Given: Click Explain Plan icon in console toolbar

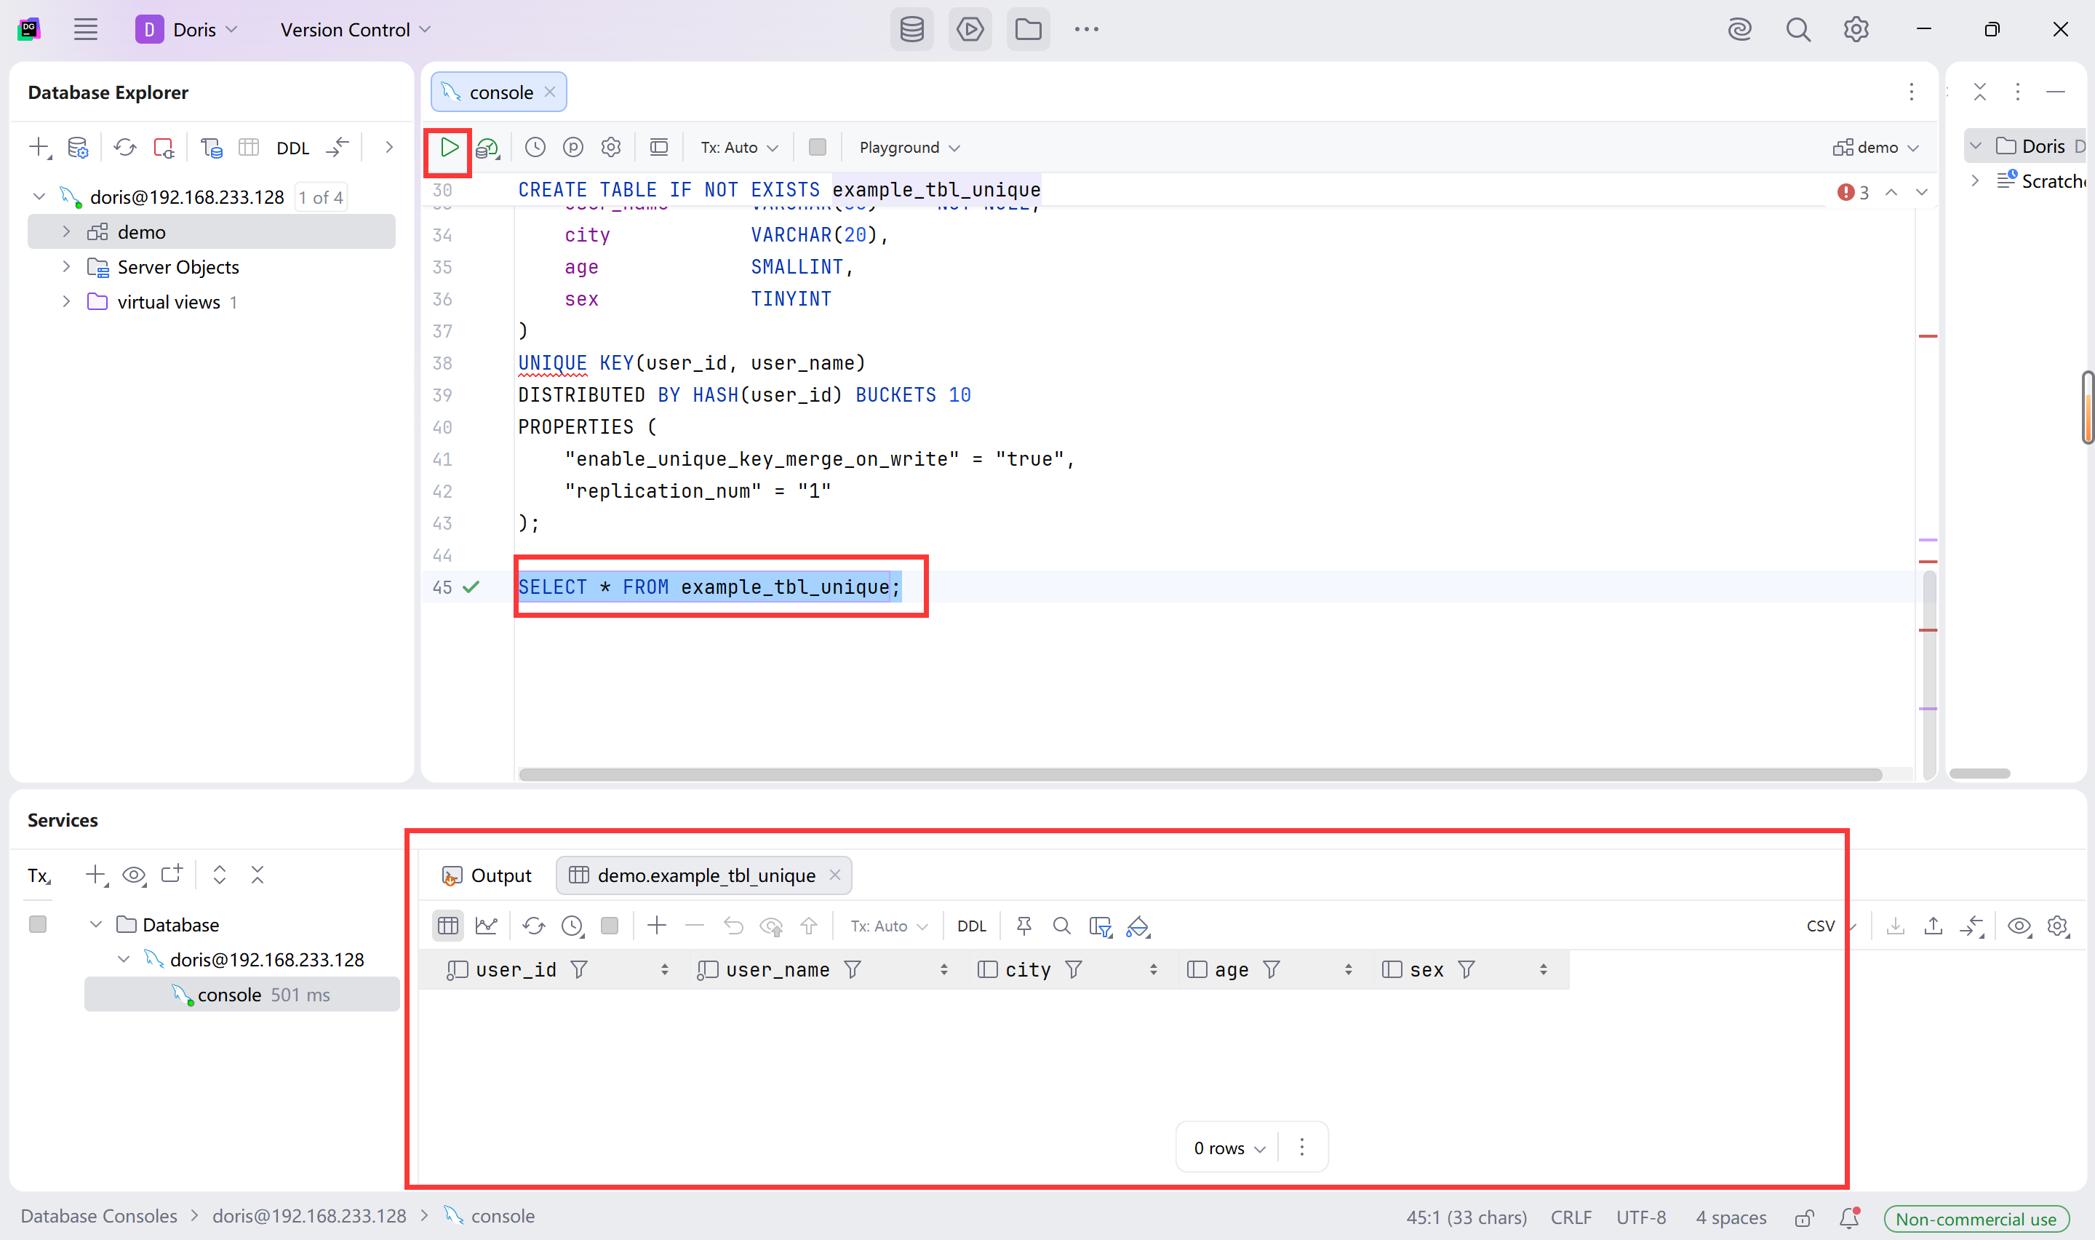Looking at the screenshot, I should (x=487, y=148).
